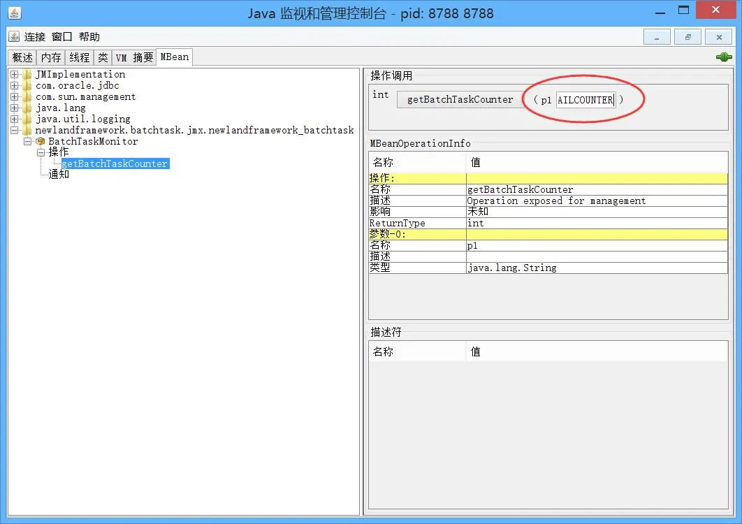Close the inner connection window
Viewport: 742px width, 524px height.
(719, 37)
